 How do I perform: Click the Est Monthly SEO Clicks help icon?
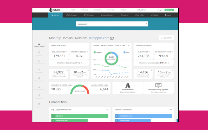(88, 52)
